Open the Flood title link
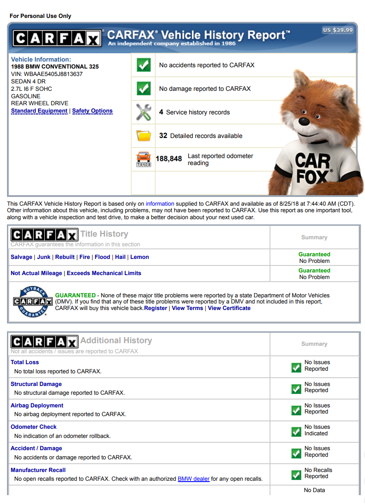 tap(102, 257)
